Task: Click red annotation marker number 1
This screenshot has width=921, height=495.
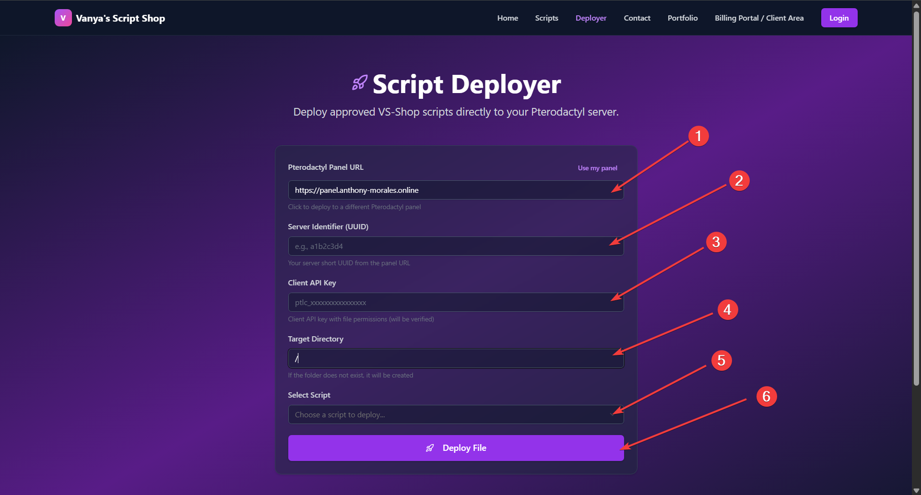Action: pos(698,136)
